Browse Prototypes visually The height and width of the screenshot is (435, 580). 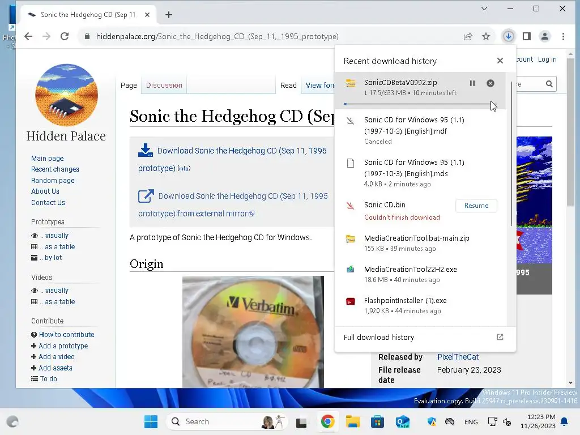(54, 236)
